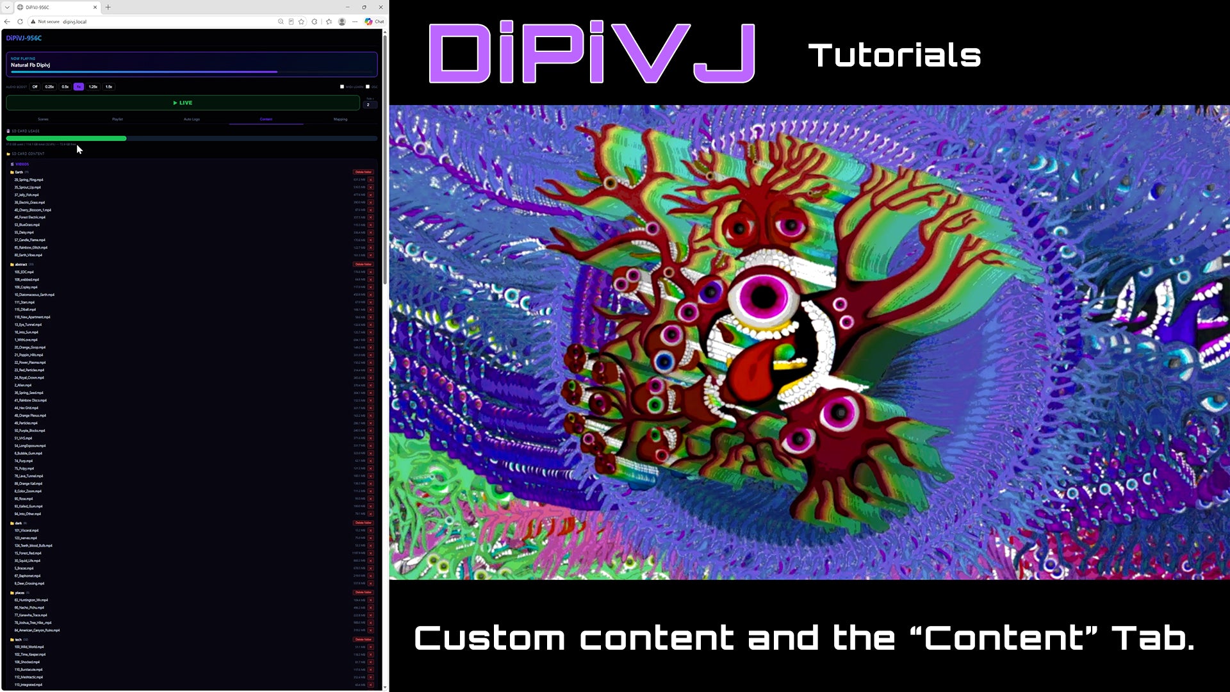This screenshot has width=1230, height=692.
Task: Open the browser tab search dropdown
Action: click(x=7, y=7)
